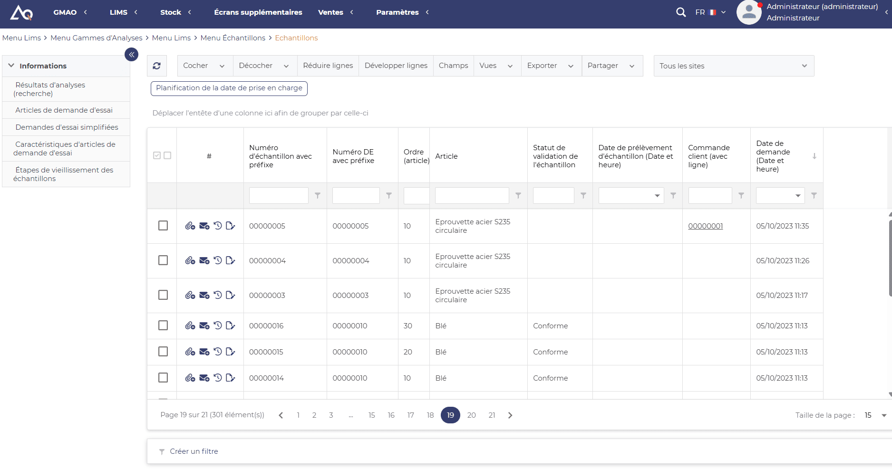Tick the checkbox for sample 00000015
This screenshot has width=892, height=469.
(x=163, y=352)
